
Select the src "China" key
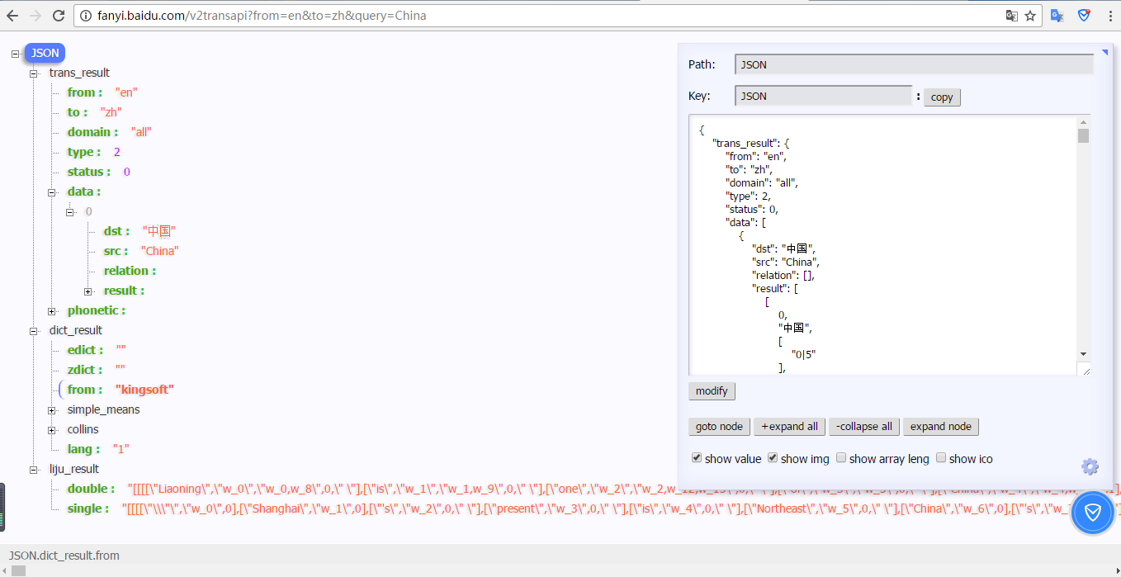point(116,251)
